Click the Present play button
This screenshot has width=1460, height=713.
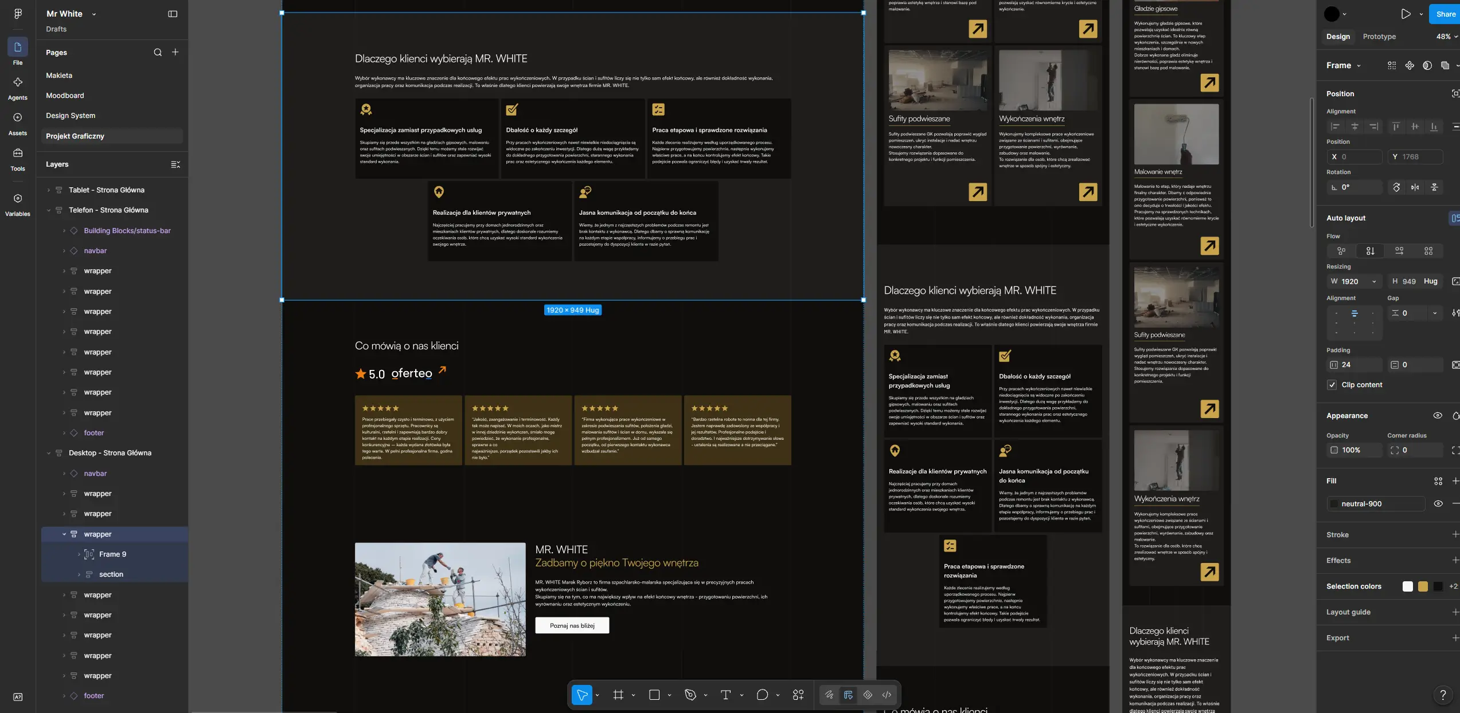pos(1406,14)
